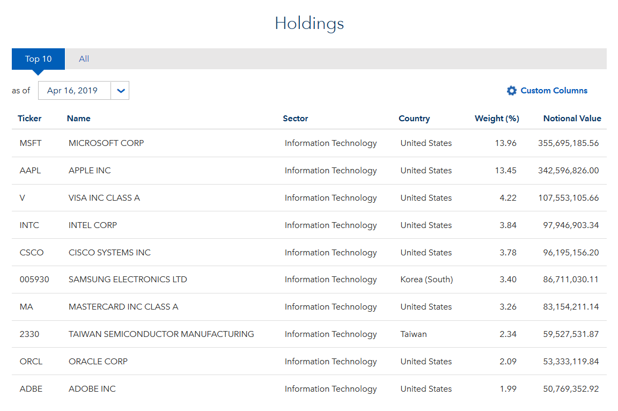Viewport: 618px width, 411px height.
Task: Select the MASTERCARD INC CLASS A name
Action: 123,306
